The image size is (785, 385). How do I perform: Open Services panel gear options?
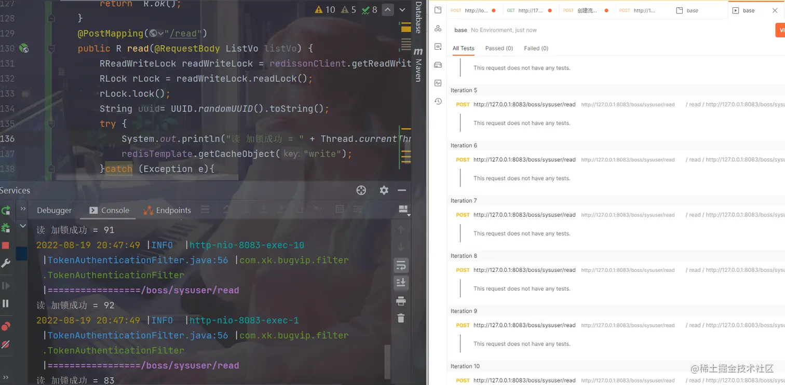coord(384,190)
